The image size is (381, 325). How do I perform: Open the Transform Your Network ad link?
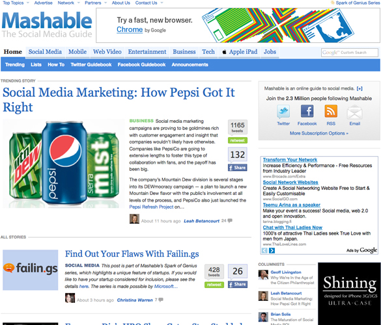pos(290,160)
